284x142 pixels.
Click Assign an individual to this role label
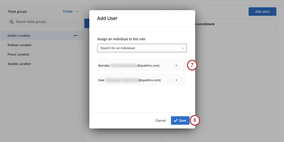[x=121, y=39]
